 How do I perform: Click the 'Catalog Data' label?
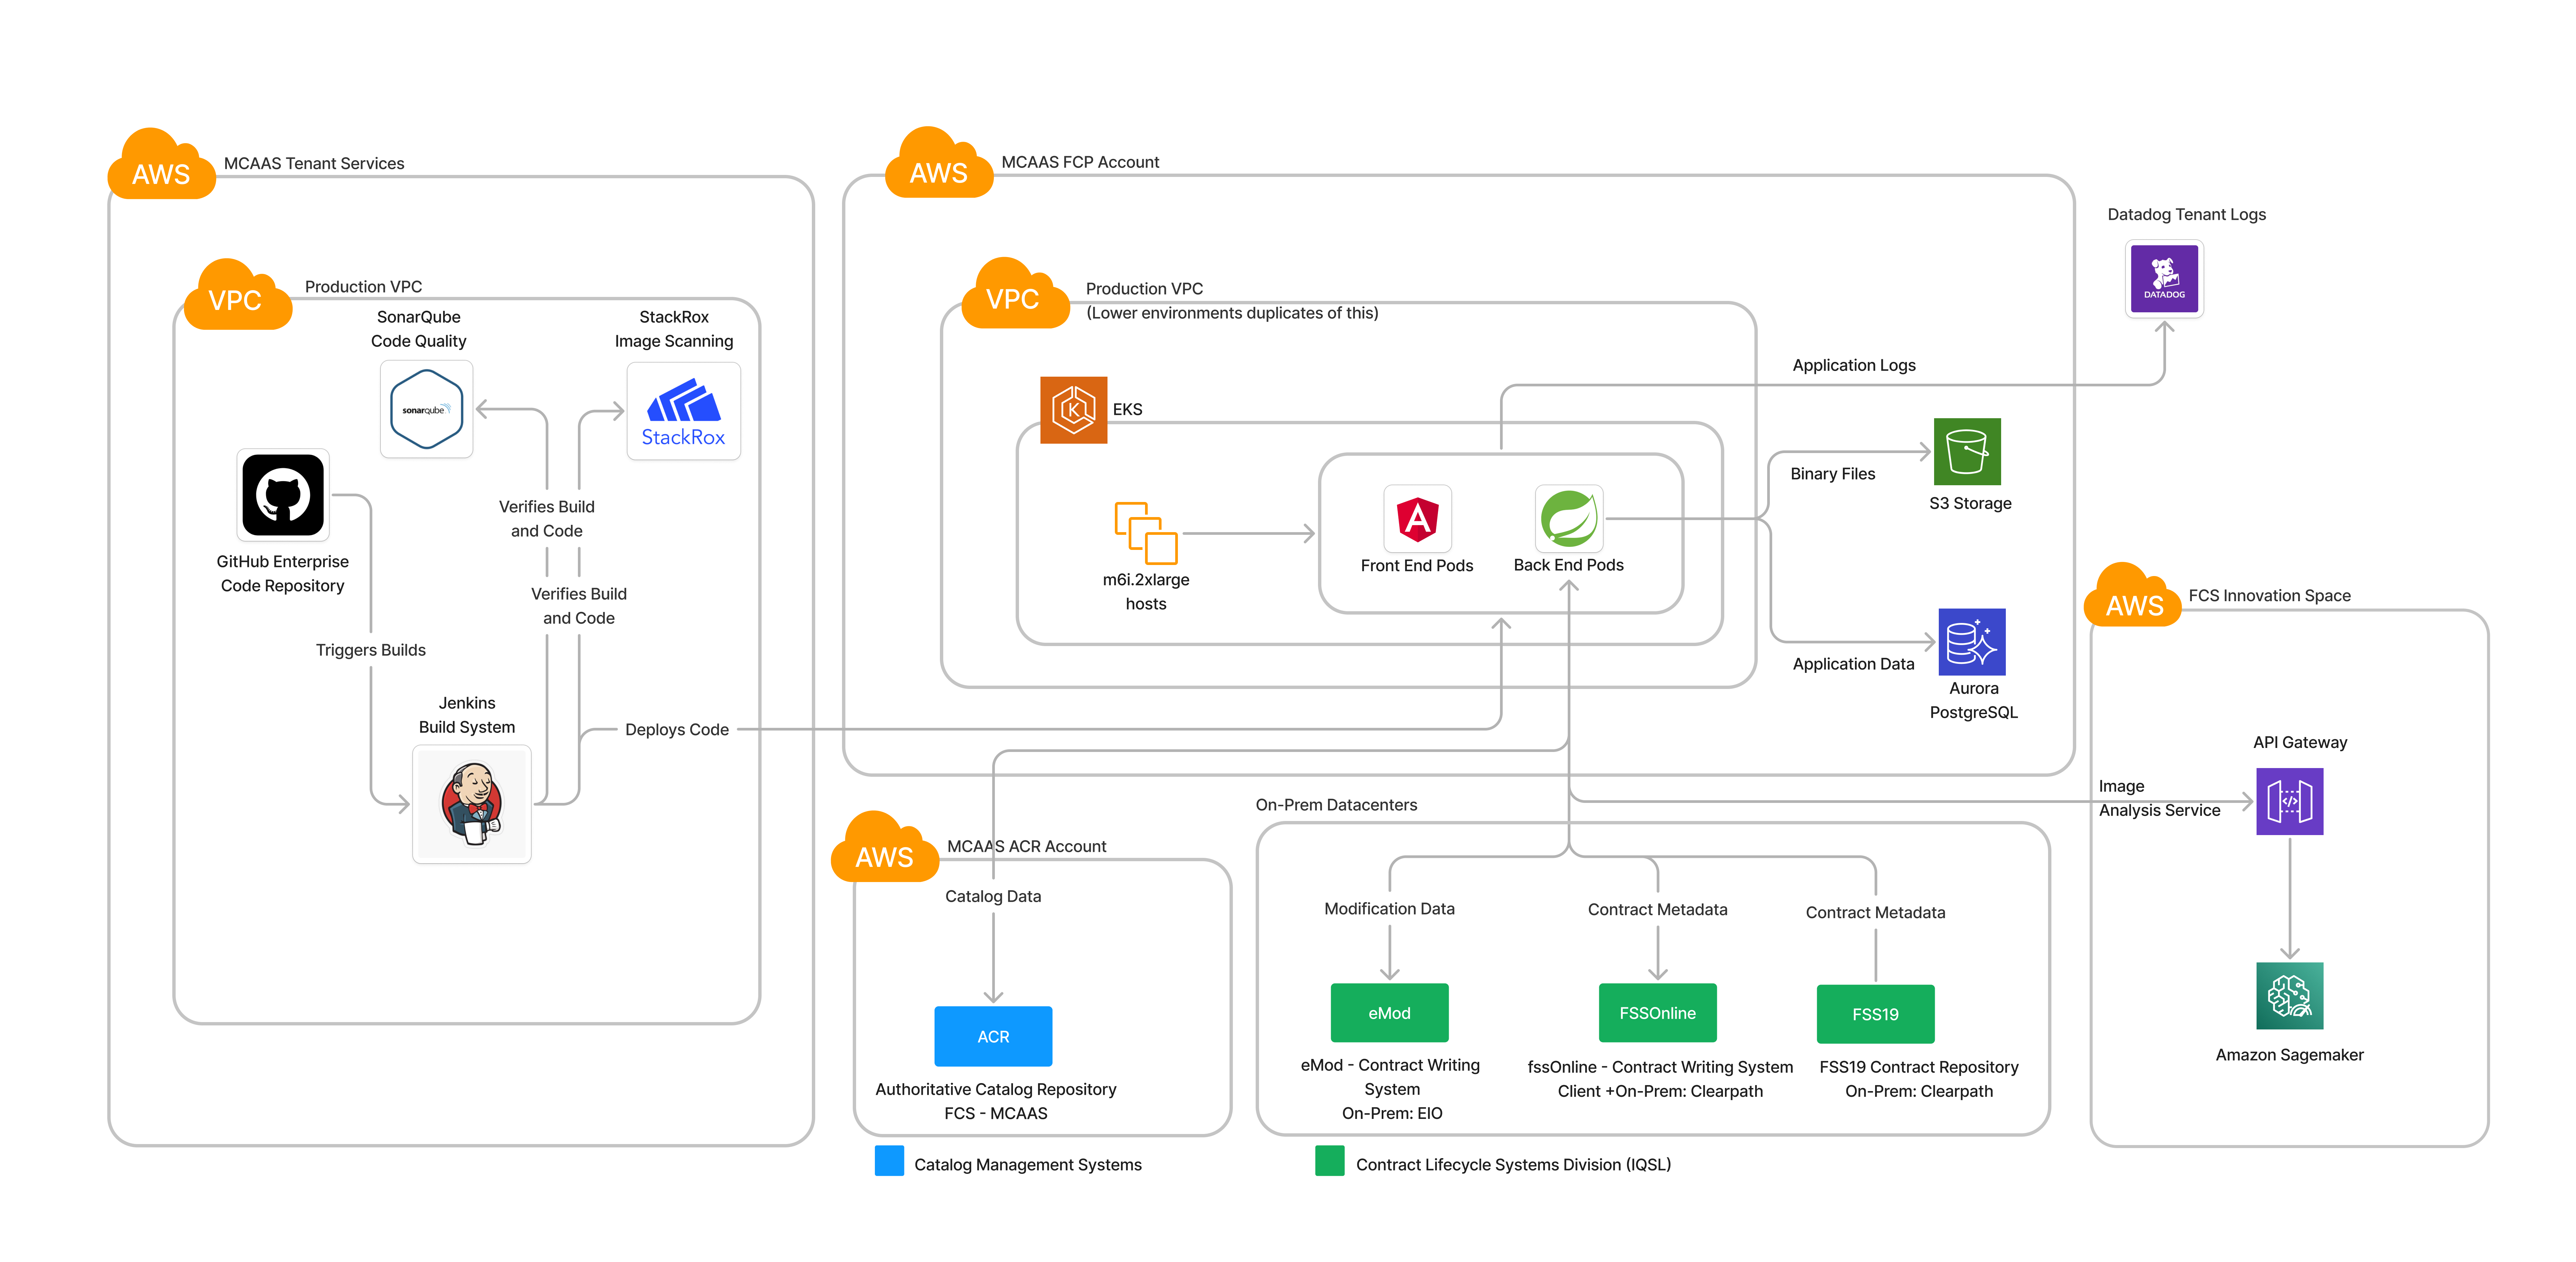coord(993,897)
